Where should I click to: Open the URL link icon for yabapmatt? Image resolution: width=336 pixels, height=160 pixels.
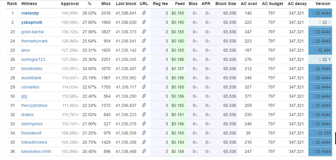[x=144, y=22]
